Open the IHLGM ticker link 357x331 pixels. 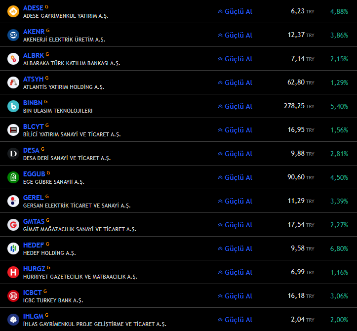coord(33,316)
